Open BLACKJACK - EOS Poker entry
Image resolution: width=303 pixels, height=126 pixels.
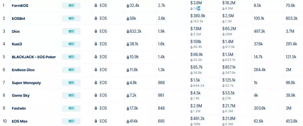[34, 57]
